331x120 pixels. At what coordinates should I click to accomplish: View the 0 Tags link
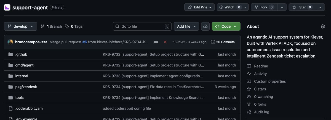click(74, 26)
